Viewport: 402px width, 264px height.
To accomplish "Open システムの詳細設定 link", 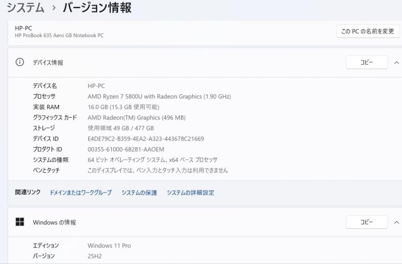I will [191, 193].
